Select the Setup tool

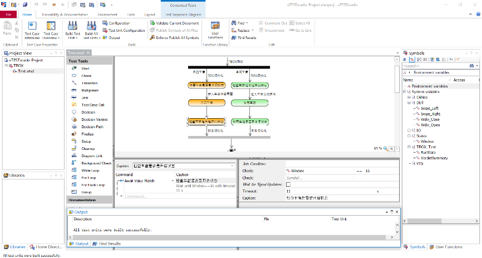pyautogui.click(x=86, y=142)
